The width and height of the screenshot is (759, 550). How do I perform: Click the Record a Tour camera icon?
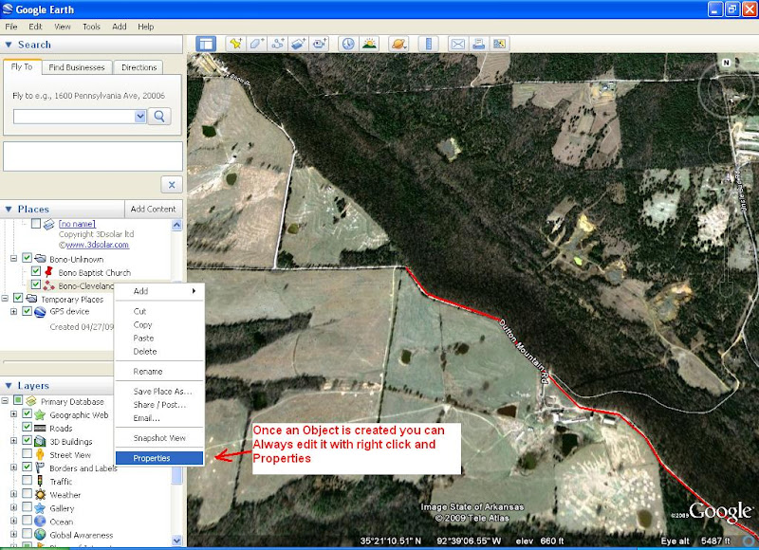pyautogui.click(x=320, y=44)
